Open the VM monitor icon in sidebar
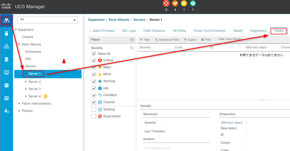 (6, 72)
